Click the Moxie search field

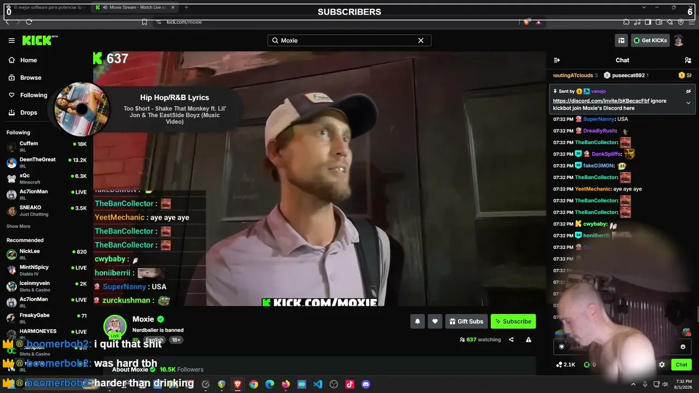pyautogui.click(x=349, y=40)
